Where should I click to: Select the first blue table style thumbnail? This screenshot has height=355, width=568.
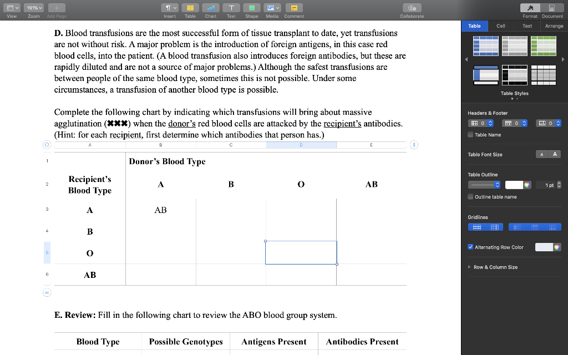click(x=486, y=45)
